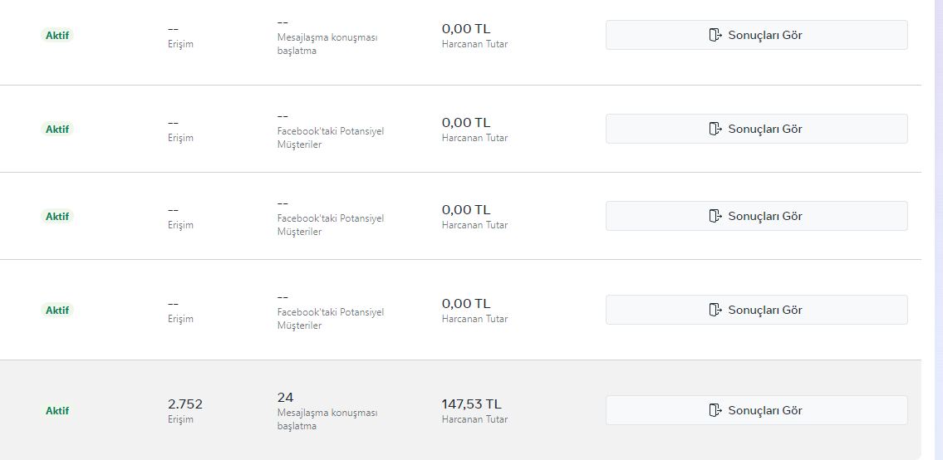Click the exit-arrow icon in the second row's Sonuçları Gör button
Screen dimensions: 943x460
[715, 129]
